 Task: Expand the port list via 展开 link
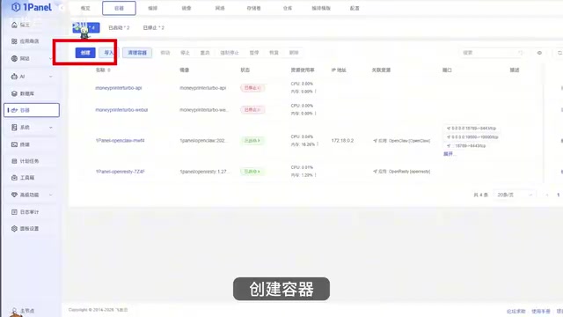click(x=449, y=154)
